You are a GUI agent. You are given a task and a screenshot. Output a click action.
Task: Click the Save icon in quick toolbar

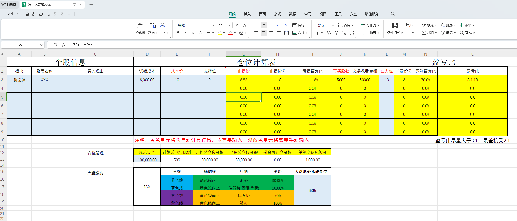tap(27, 14)
